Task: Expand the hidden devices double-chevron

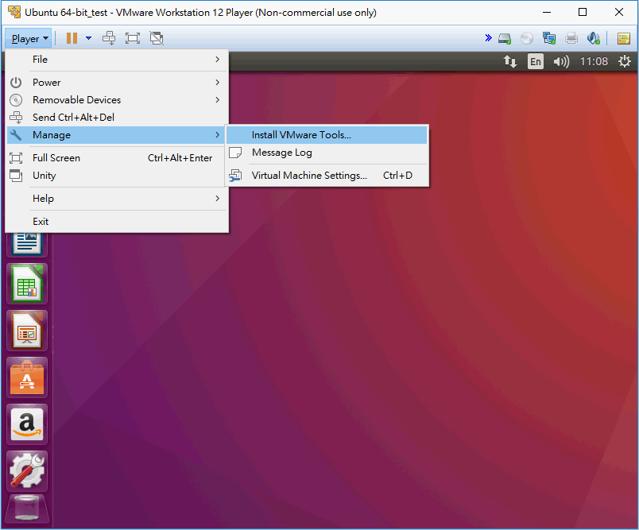Action: (x=488, y=38)
